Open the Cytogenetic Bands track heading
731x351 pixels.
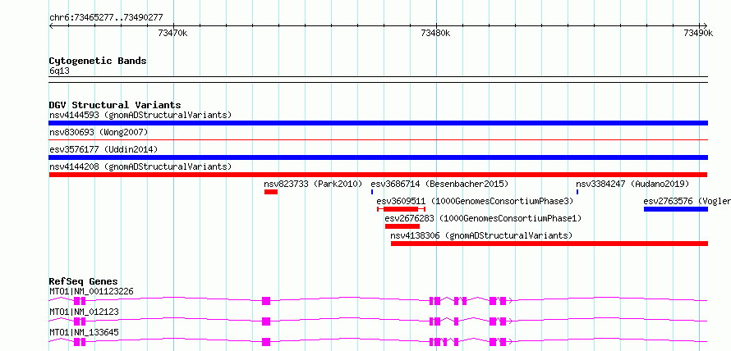pyautogui.click(x=98, y=61)
